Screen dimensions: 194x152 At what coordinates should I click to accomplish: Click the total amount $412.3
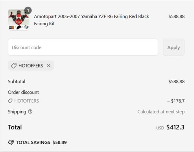(175, 127)
